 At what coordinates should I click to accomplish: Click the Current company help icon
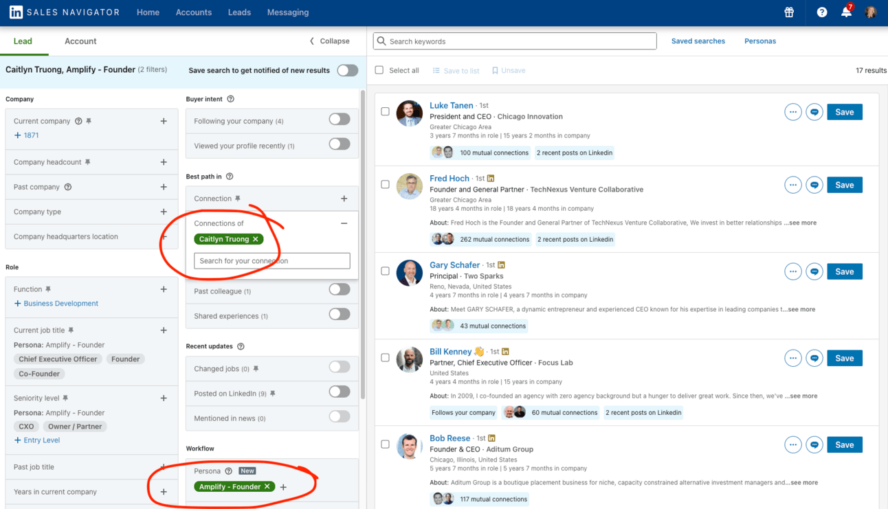click(78, 121)
